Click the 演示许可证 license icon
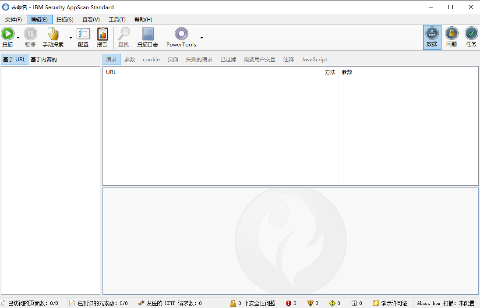Viewport: 480px width, 308px height. [376, 303]
